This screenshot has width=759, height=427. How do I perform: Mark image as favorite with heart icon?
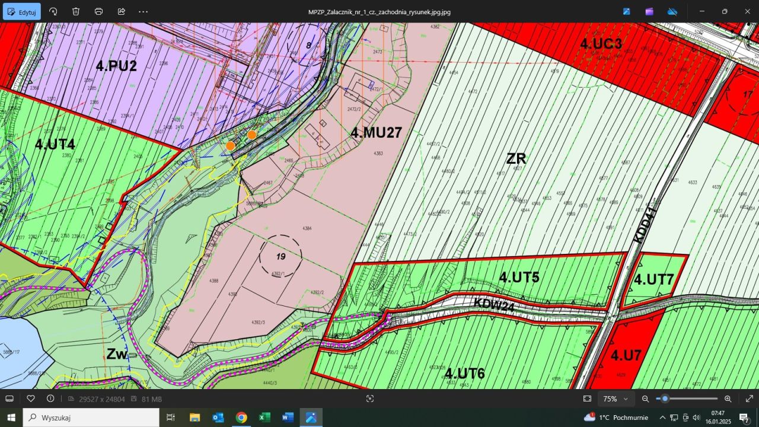click(31, 399)
